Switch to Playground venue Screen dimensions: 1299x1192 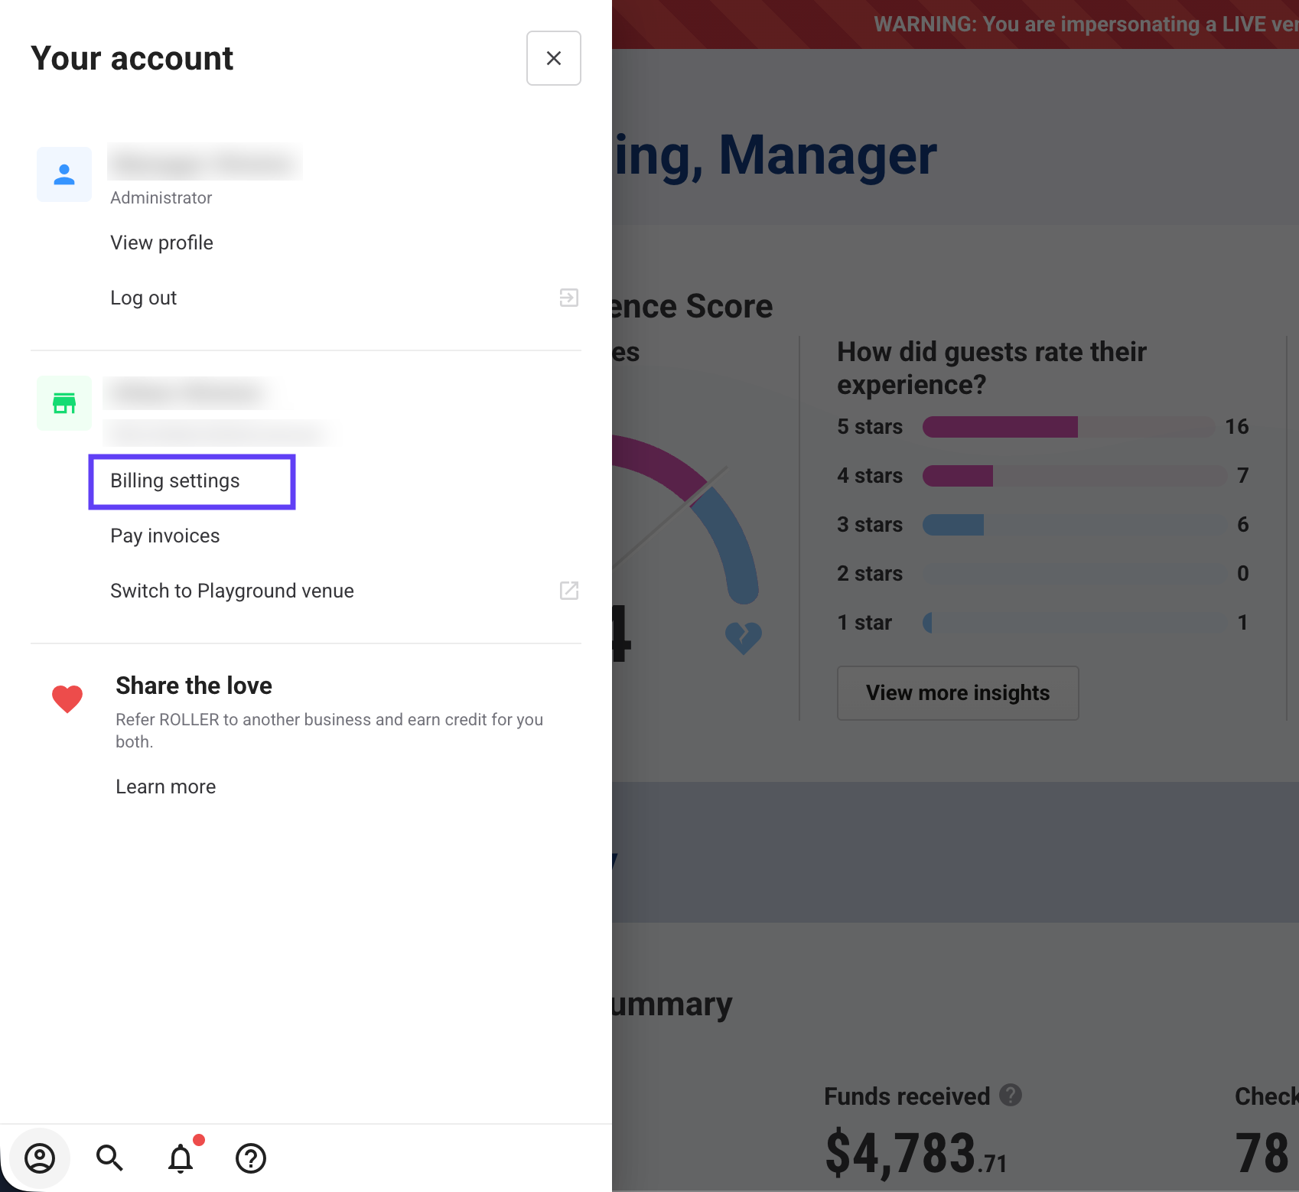(232, 591)
